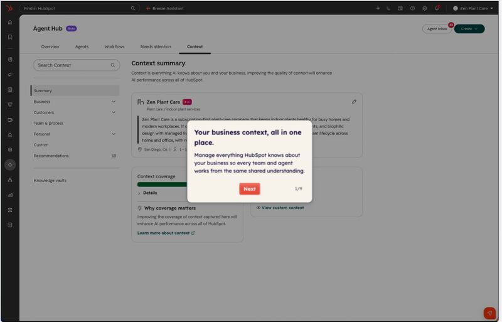Switch to the Overview tab
The image size is (502, 322).
50,47
